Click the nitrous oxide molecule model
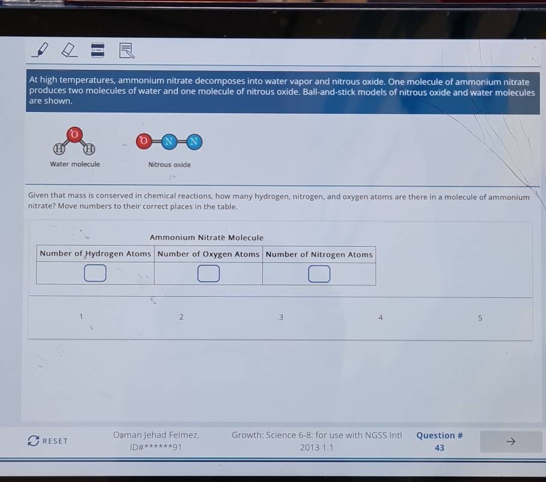The height and width of the screenshot is (482, 546). click(169, 142)
